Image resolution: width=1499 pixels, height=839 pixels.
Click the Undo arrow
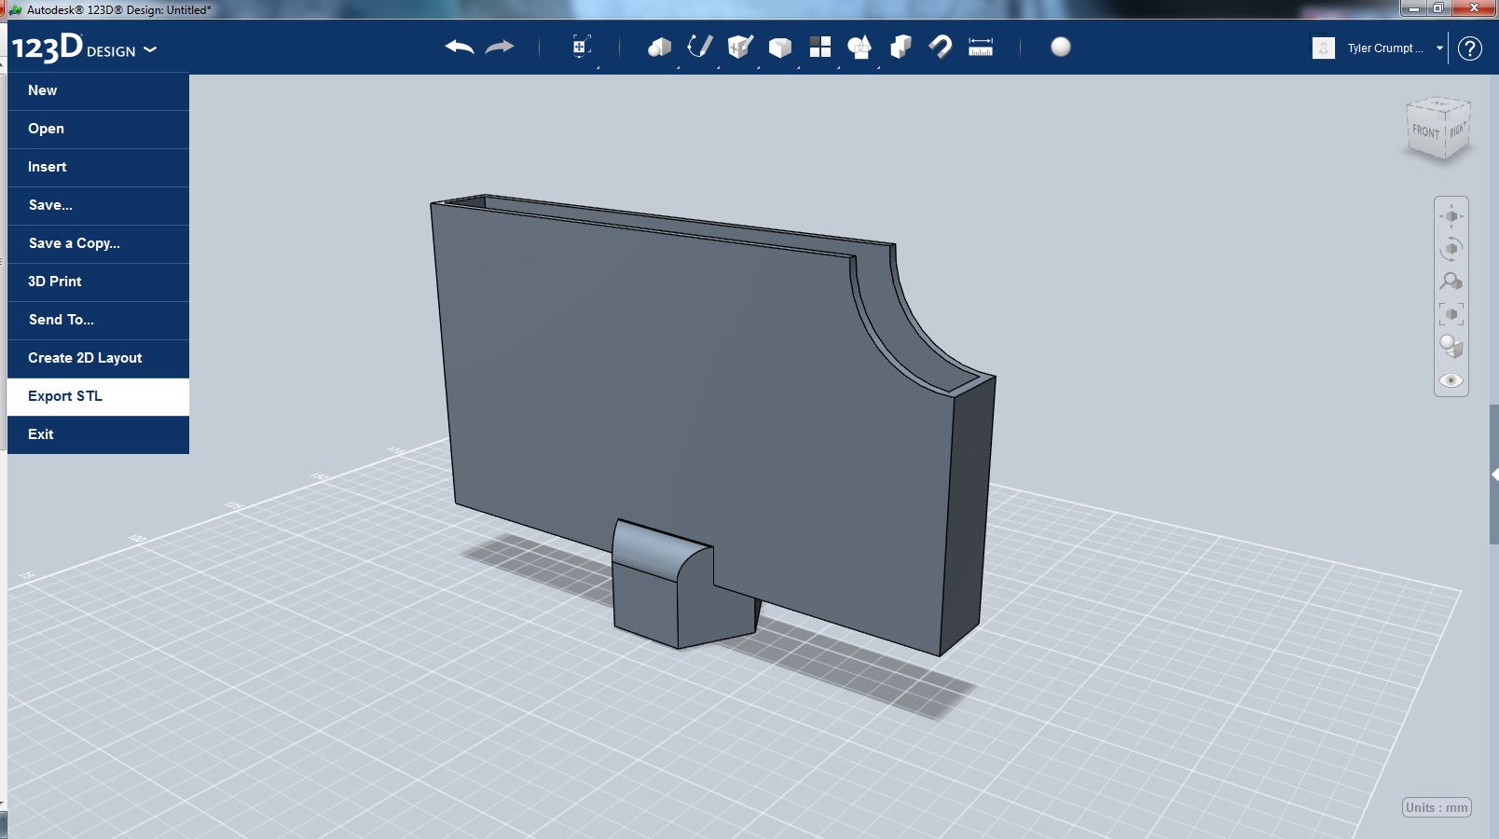(x=460, y=47)
